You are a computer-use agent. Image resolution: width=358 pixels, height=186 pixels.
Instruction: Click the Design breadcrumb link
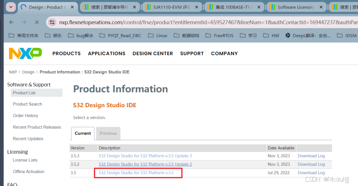tap(28, 72)
